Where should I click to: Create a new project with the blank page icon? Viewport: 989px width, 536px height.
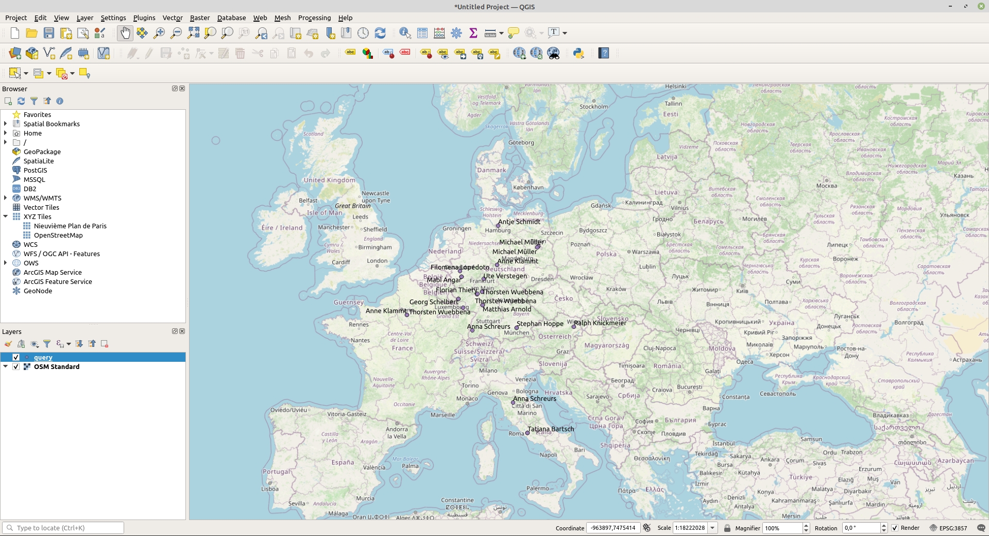point(15,33)
